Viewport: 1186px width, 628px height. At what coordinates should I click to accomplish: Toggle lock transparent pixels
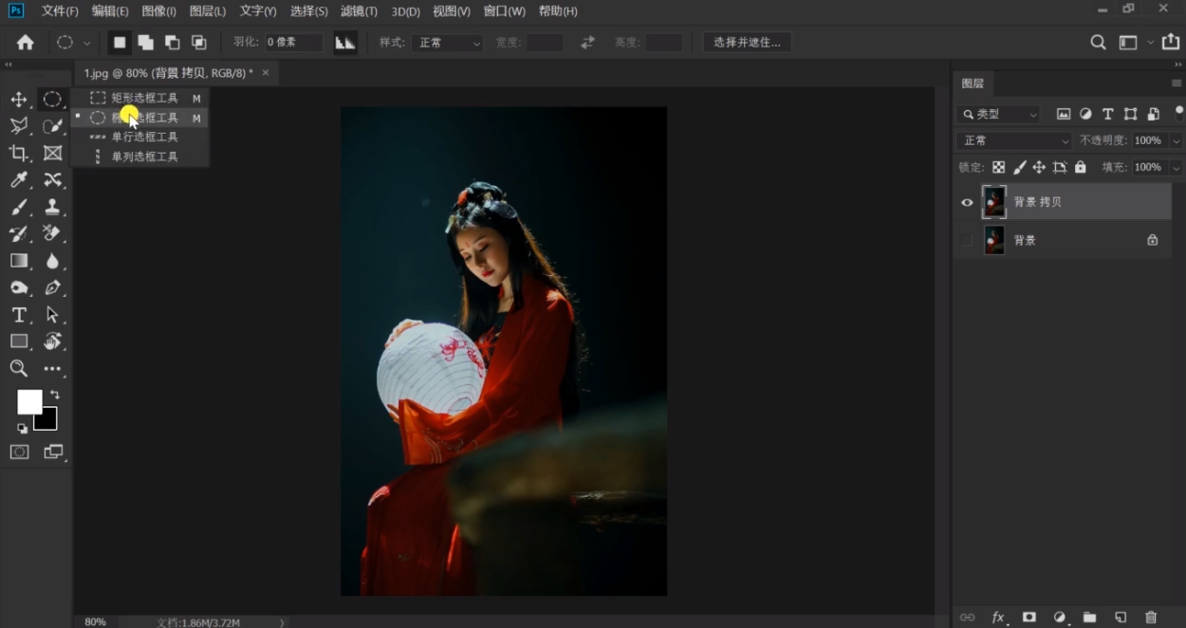998,167
